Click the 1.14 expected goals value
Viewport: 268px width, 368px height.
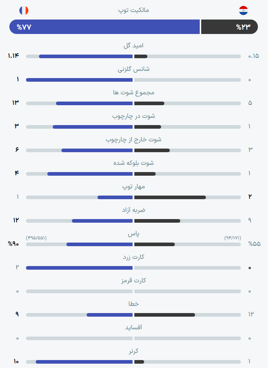(13, 56)
